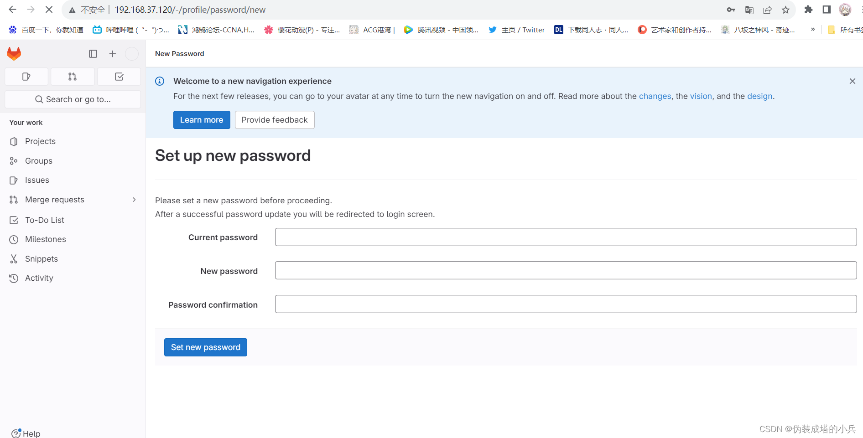Follow the changes link
Viewport: 863px width, 438px height.
coord(655,96)
